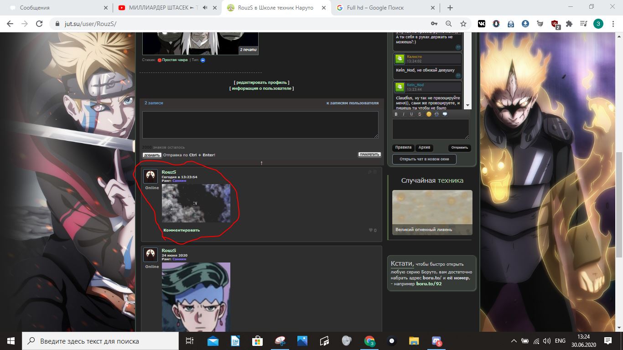Close the RouzS jut.su tab
This screenshot has height=350, width=623.
coord(323,8)
